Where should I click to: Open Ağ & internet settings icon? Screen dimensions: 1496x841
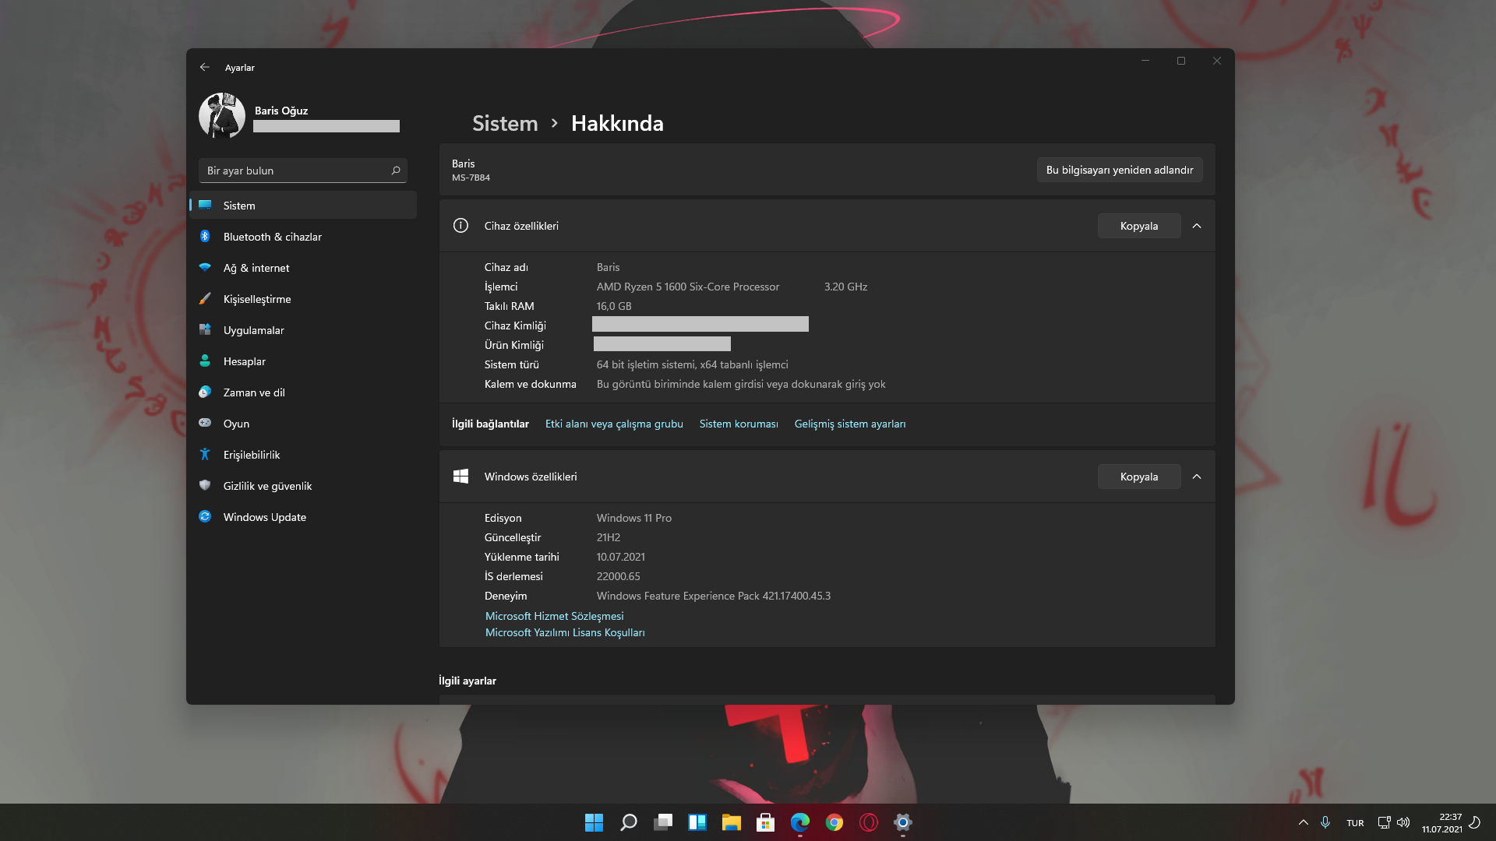click(205, 267)
